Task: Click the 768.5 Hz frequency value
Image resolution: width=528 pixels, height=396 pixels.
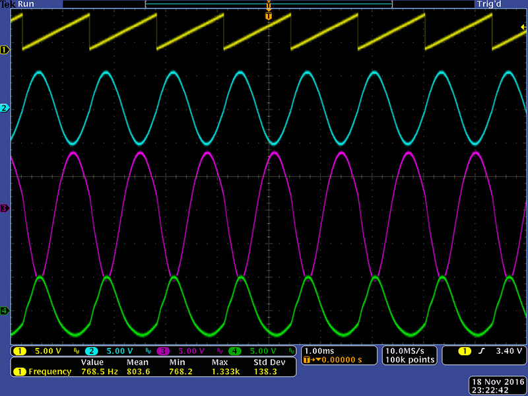Action: pos(100,372)
